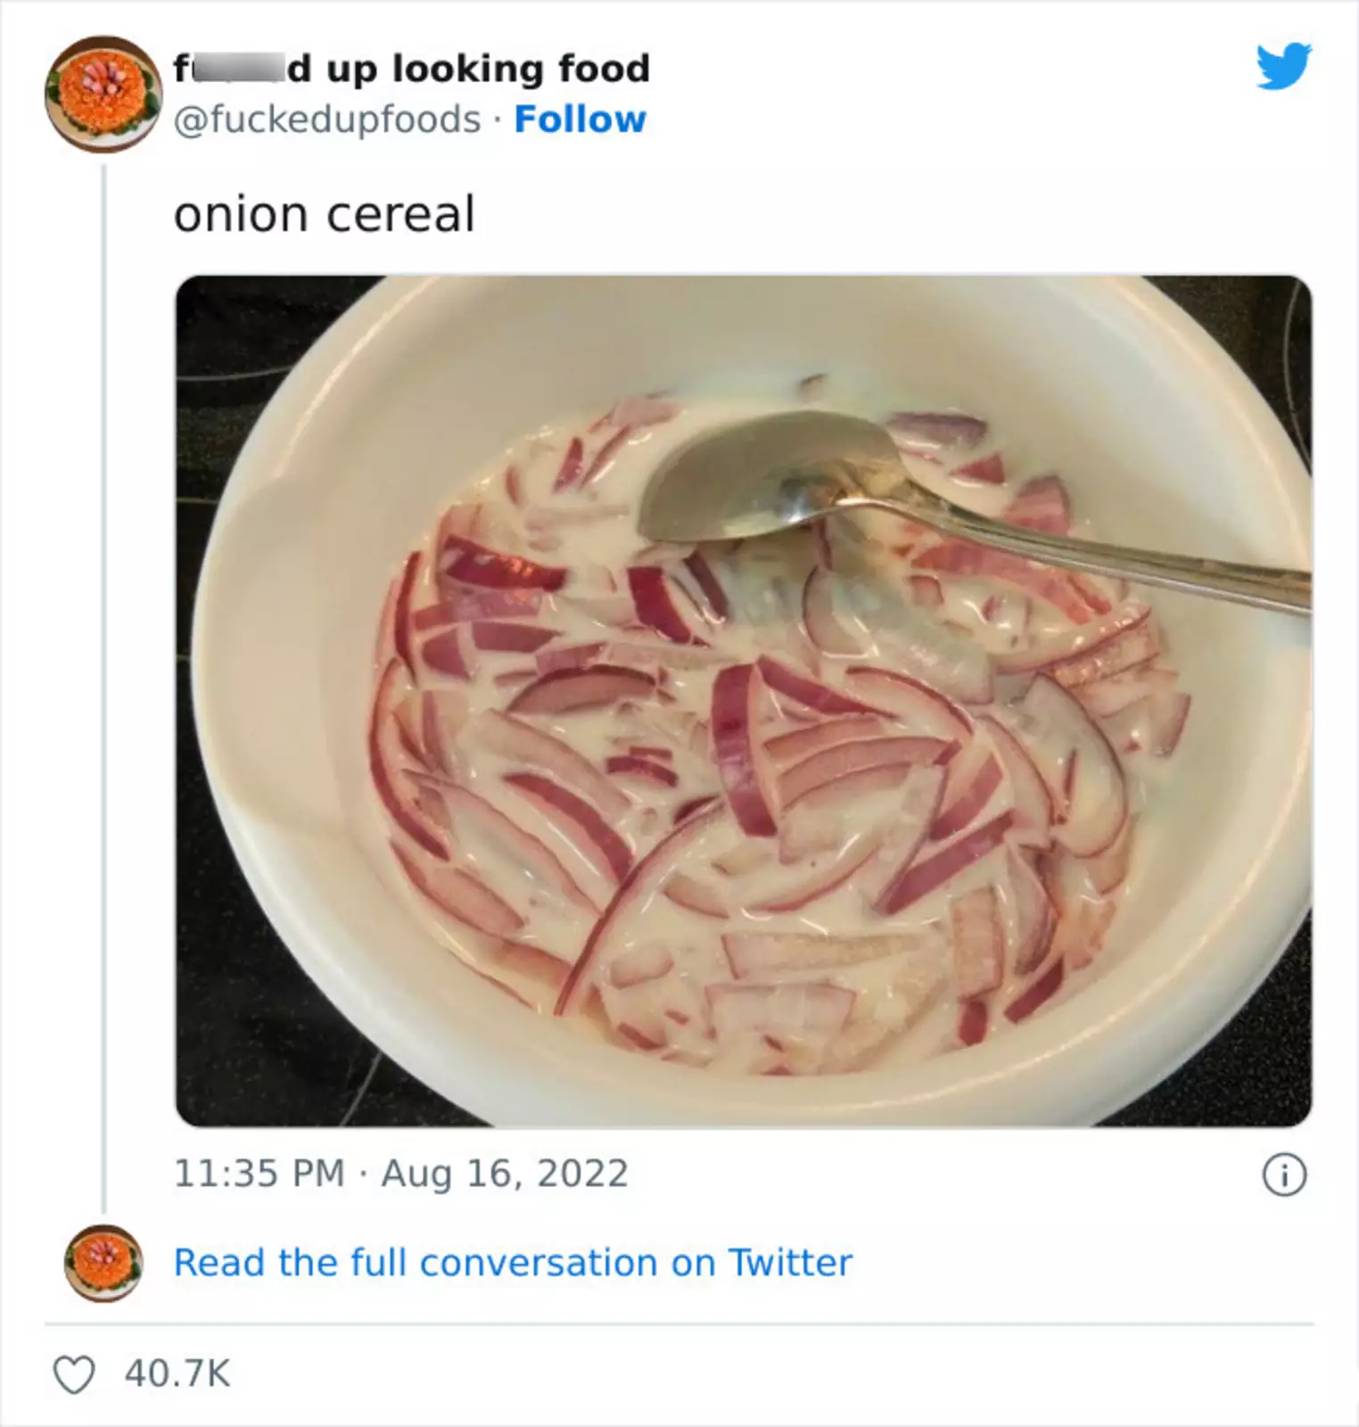Click the small avatar beside the conversation link

[x=103, y=1263]
